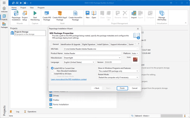Switch to the Digital Signature tab
The width and height of the screenshot is (190, 118).
[x=89, y=44]
